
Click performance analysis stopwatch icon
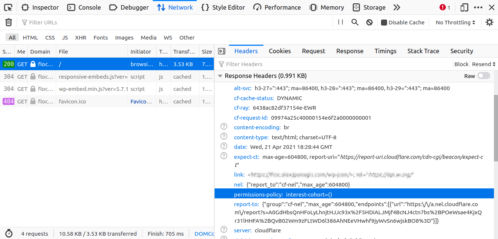[9, 233]
